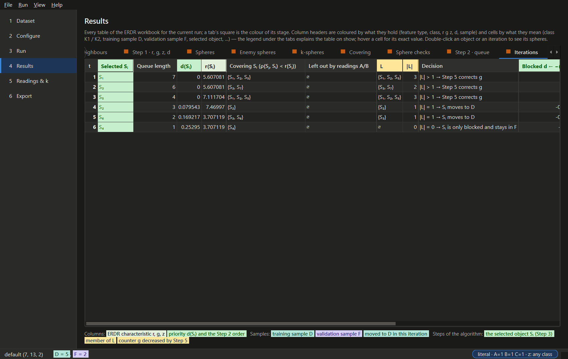
Task: Click the D = 5 status badge
Action: click(62, 354)
